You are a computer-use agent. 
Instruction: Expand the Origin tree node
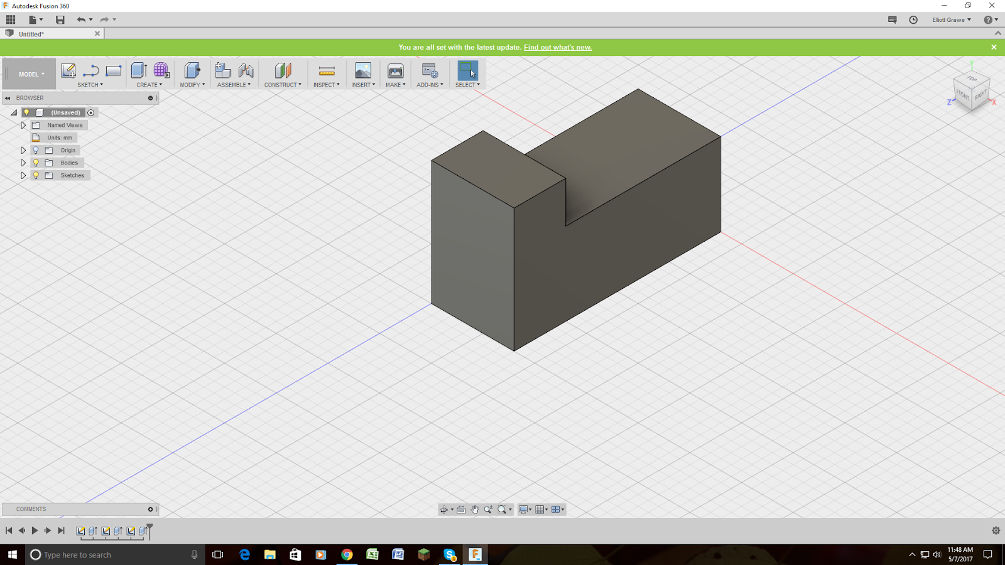pyautogui.click(x=23, y=150)
